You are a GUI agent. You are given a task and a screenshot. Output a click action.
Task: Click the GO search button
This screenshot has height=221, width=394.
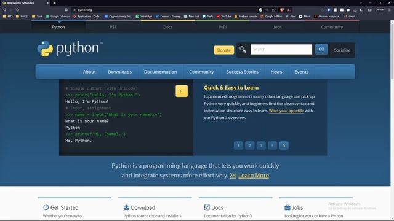321,49
